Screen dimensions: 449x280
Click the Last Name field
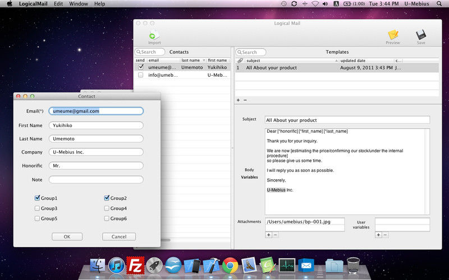(96, 138)
